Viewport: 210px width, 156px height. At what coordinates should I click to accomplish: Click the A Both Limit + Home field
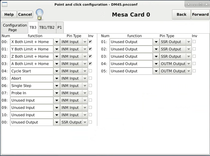tap(32, 64)
